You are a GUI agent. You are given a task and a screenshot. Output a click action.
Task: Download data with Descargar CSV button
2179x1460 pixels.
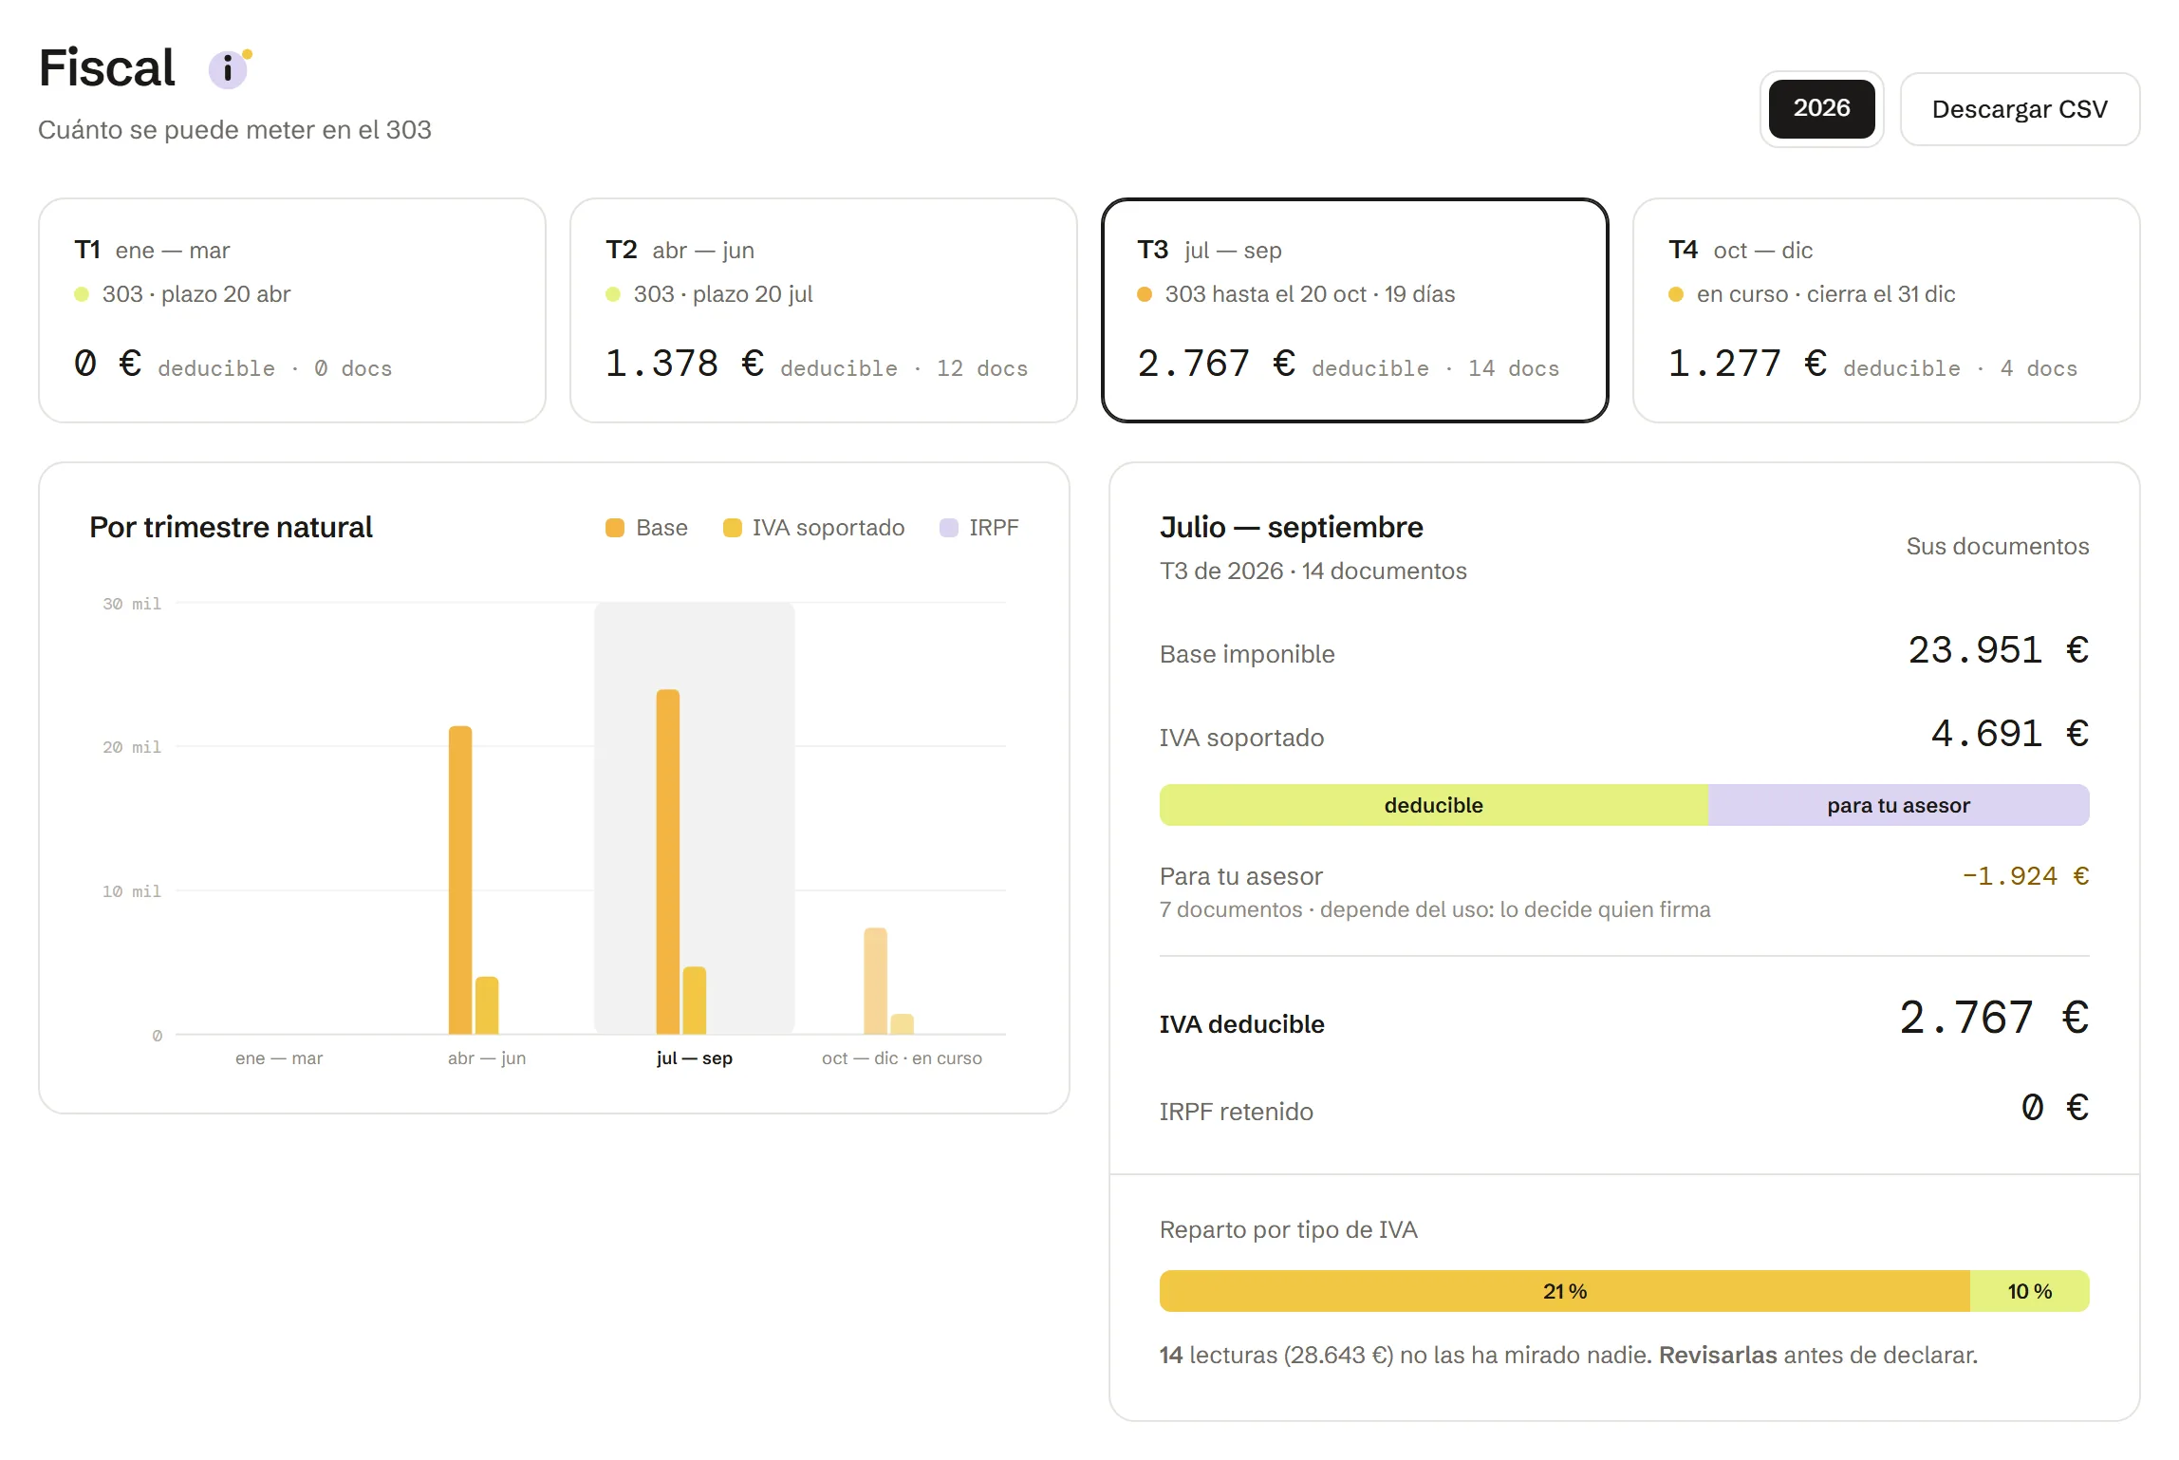click(2020, 109)
